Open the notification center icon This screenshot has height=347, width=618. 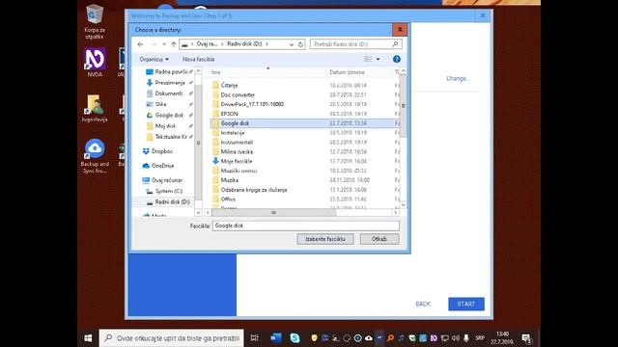click(525, 338)
